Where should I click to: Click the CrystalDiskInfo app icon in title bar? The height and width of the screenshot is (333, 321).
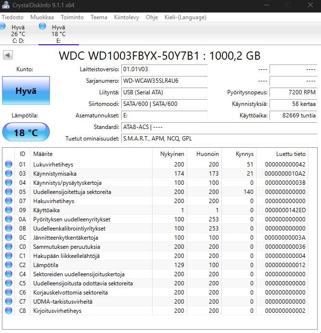5,5
